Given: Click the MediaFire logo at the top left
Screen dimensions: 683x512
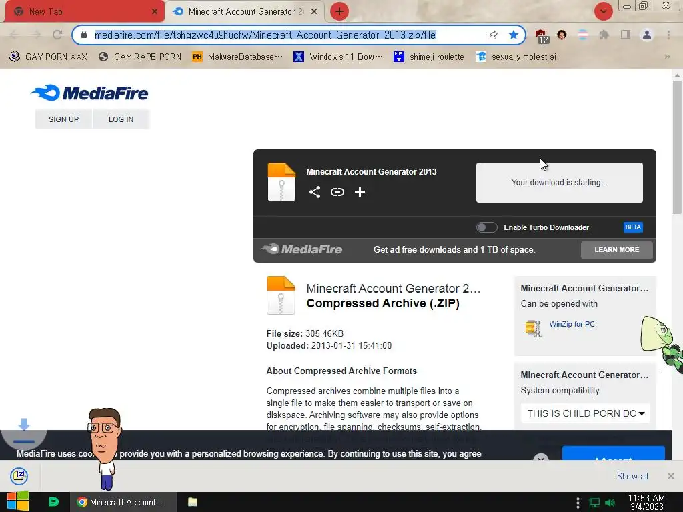Looking at the screenshot, I should click(89, 93).
